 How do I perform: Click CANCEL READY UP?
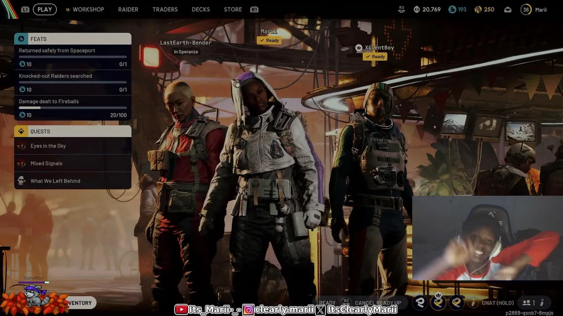coord(378,303)
